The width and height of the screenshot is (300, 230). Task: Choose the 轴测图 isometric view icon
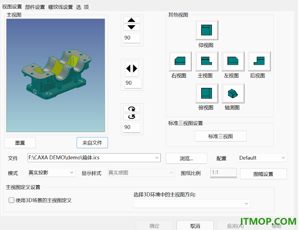(x=233, y=93)
